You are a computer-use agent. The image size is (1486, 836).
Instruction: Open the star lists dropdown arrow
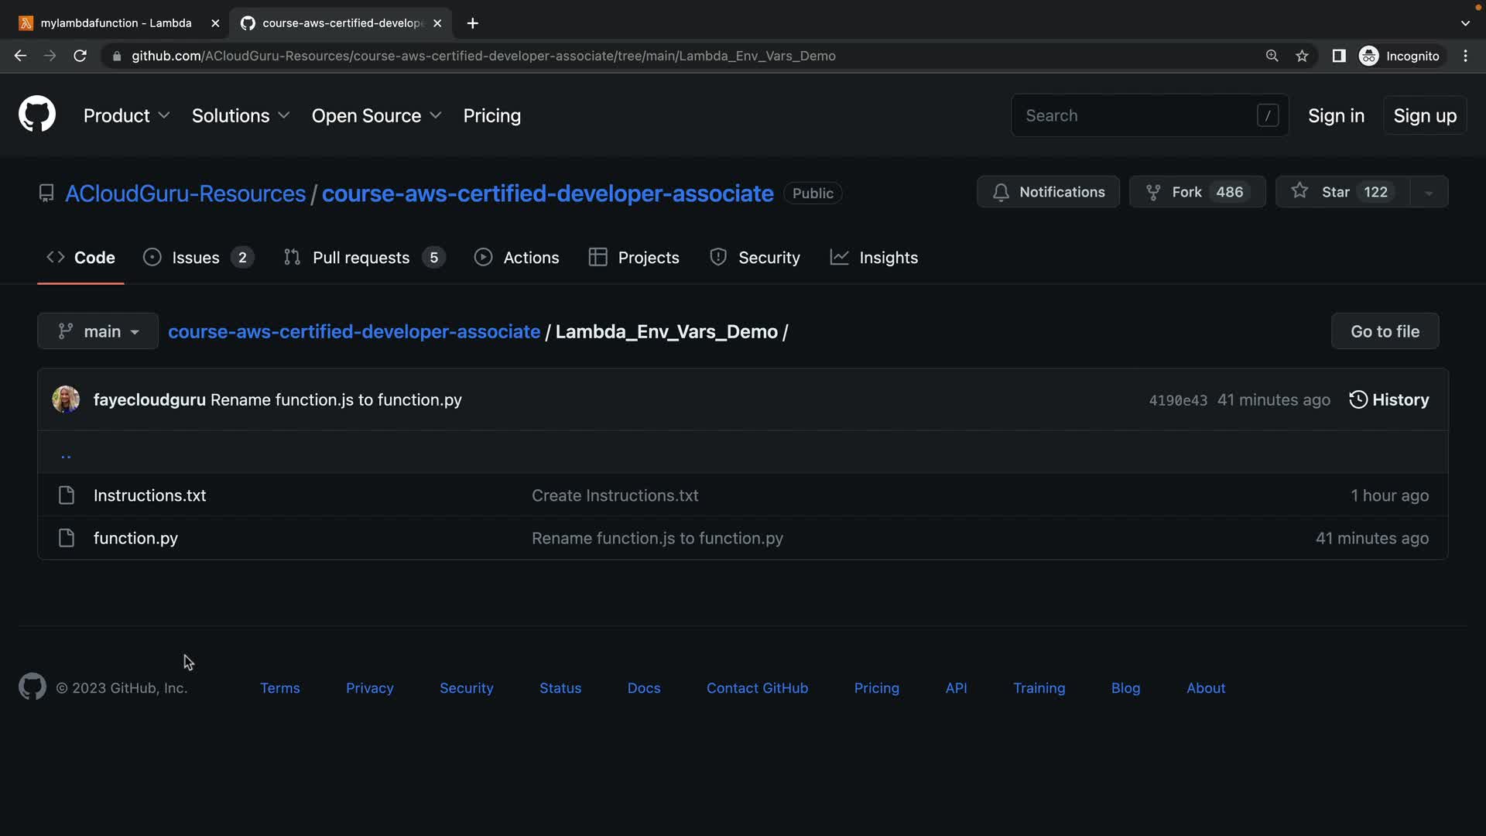(1429, 192)
